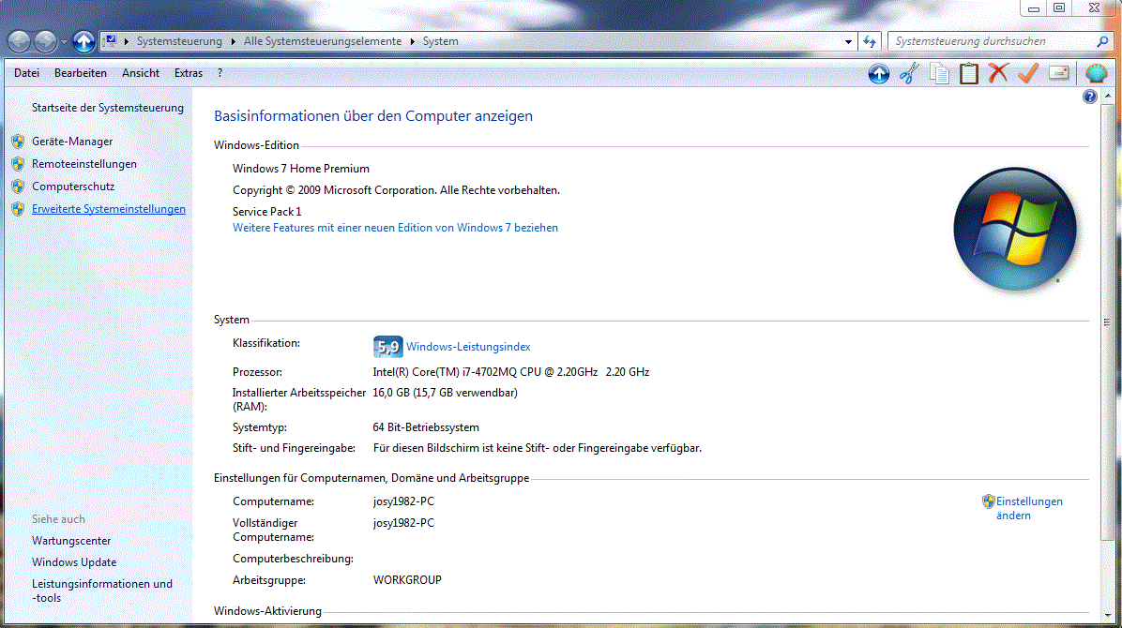Click the envelope Email icon in toolbar

click(1058, 72)
